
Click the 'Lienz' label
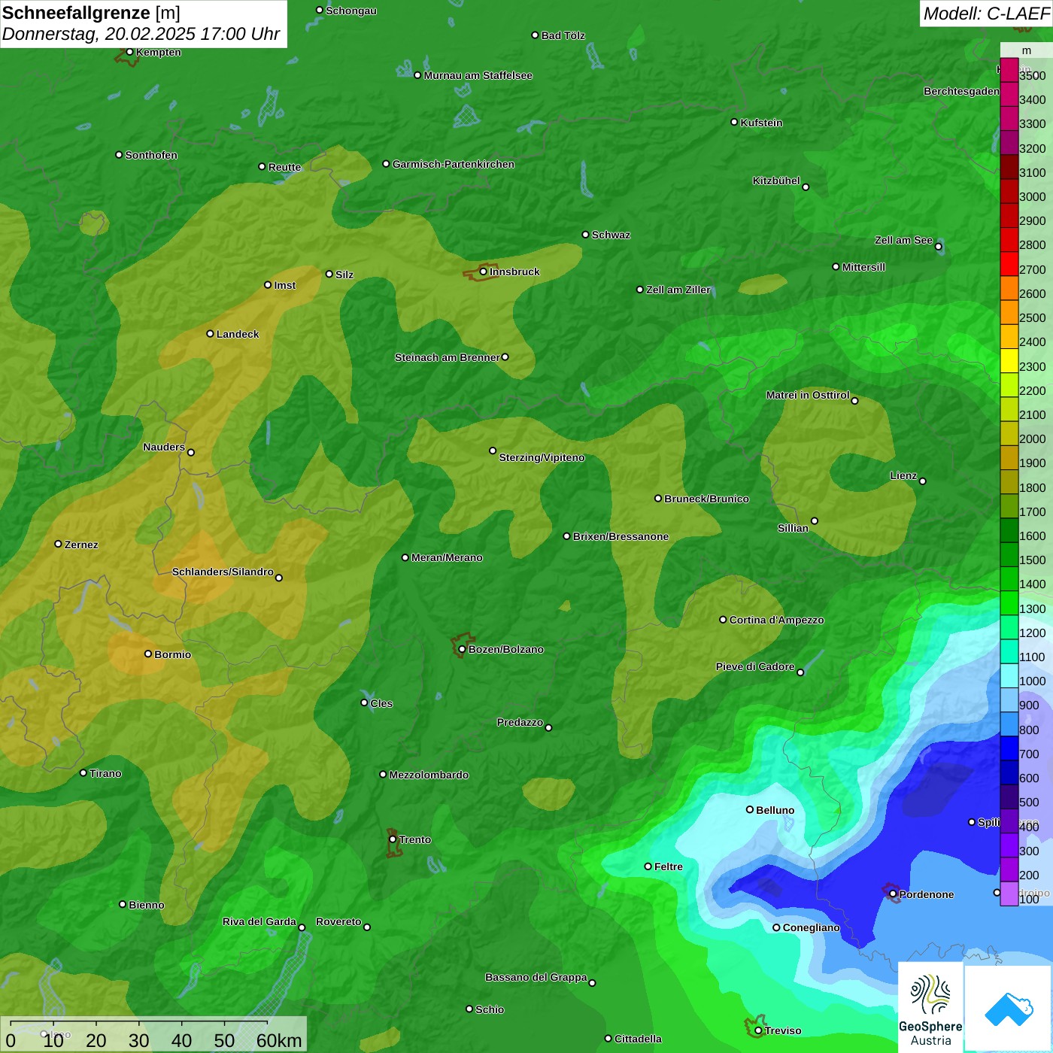pyautogui.click(x=903, y=475)
